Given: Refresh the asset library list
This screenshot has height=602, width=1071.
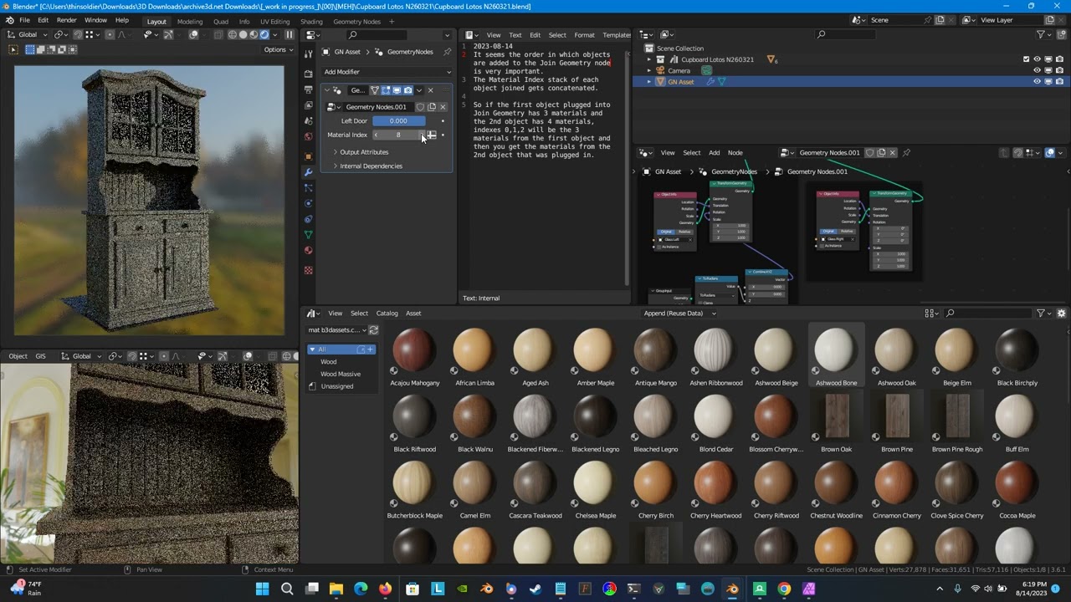Looking at the screenshot, I should (x=373, y=330).
